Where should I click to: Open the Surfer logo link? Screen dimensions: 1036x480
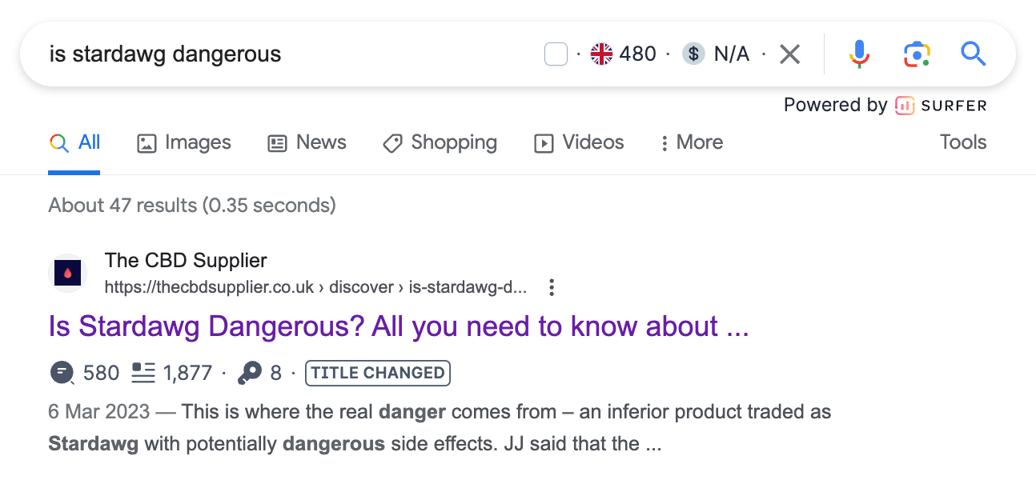pos(941,105)
